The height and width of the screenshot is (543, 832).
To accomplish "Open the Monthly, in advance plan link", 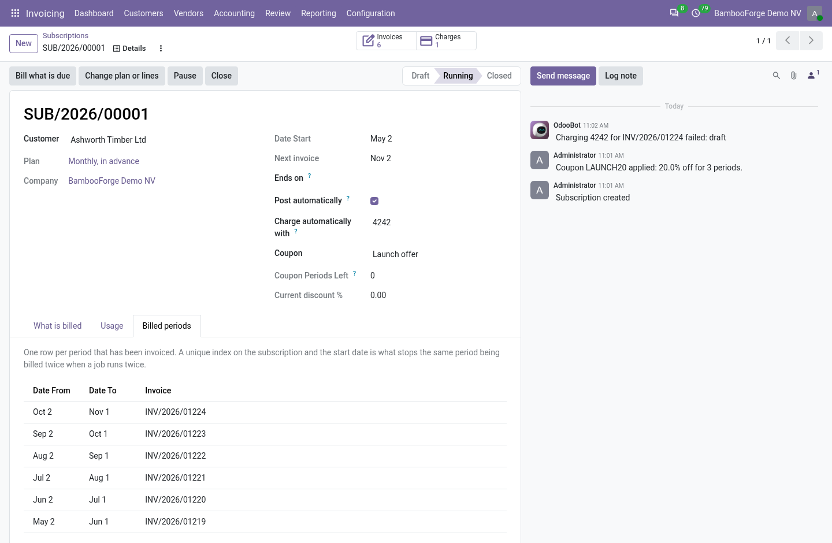I will coord(103,161).
